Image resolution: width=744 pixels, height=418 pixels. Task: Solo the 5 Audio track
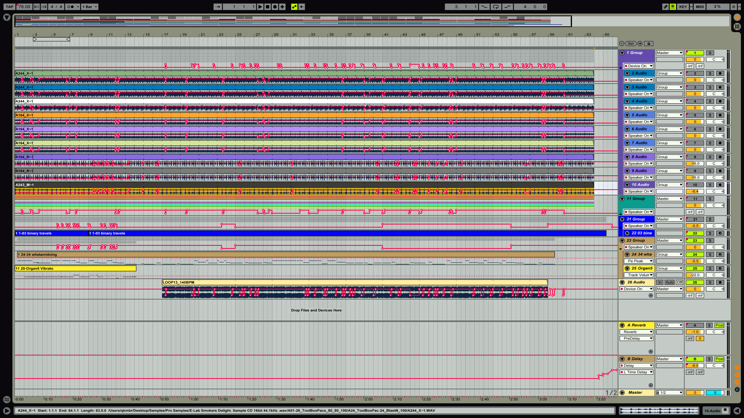[x=710, y=115]
